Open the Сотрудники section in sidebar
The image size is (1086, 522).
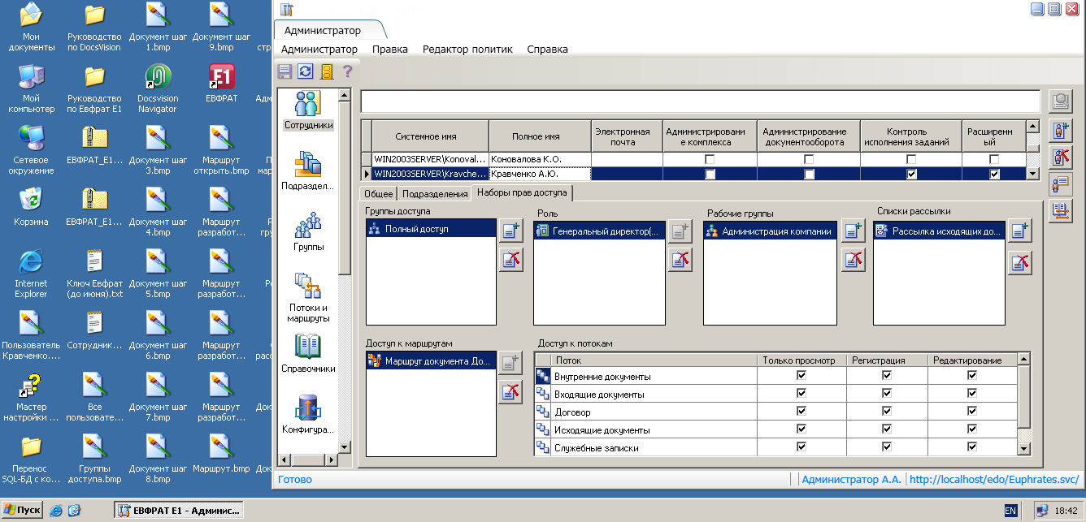[x=308, y=110]
